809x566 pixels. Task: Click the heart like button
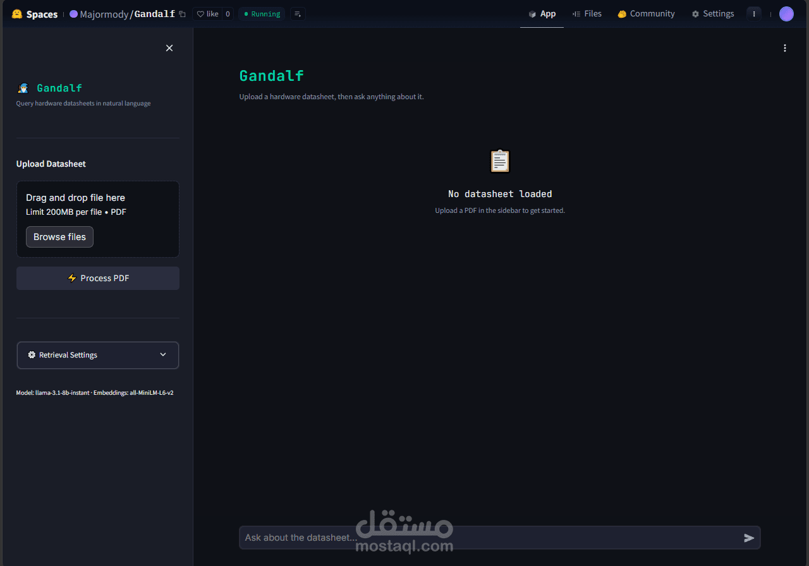click(207, 14)
